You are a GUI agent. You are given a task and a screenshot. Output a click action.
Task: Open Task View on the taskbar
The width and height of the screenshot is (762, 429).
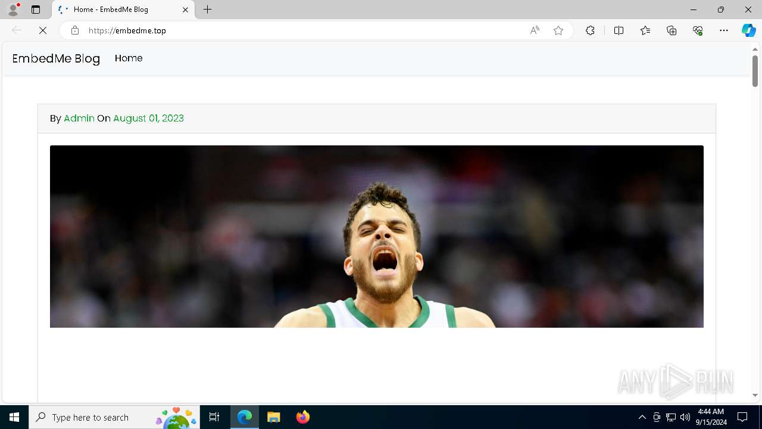pos(214,417)
